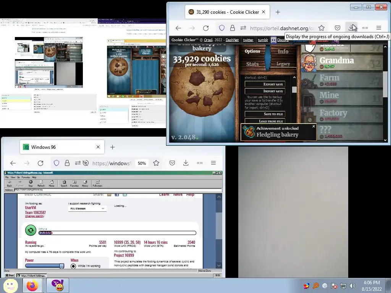Image resolution: width=391 pixels, height=293 pixels.
Task: Click the store list scroll-down arrow
Action: tap(385, 140)
